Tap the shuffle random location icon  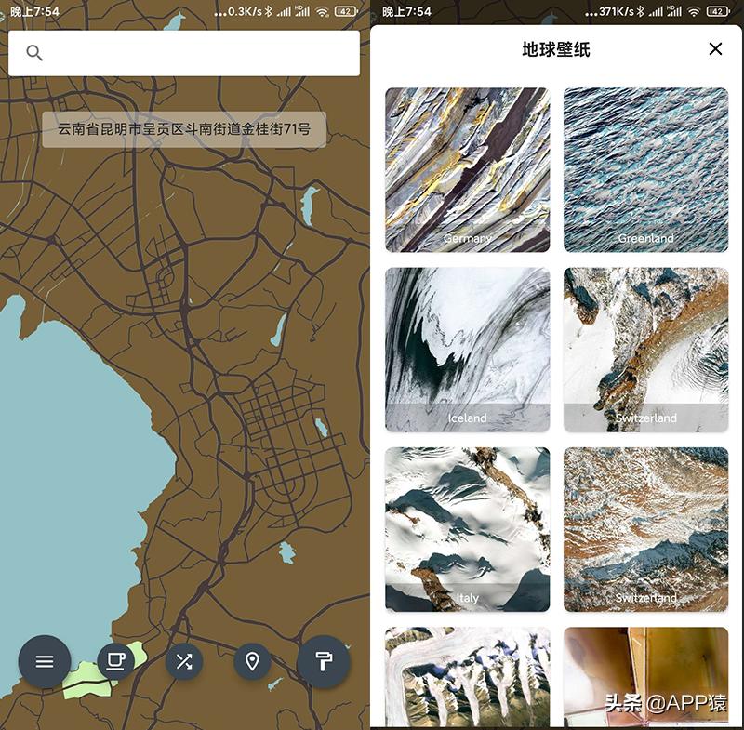184,661
